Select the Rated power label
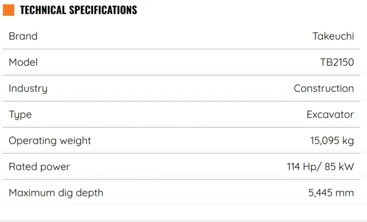Viewport: 367px width, 222px height. pyautogui.click(x=39, y=167)
